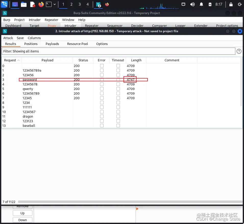Image resolution: width=244 pixels, height=224 pixels.
Task: Switch to the Dashboard tab
Action: click(x=13, y=26)
